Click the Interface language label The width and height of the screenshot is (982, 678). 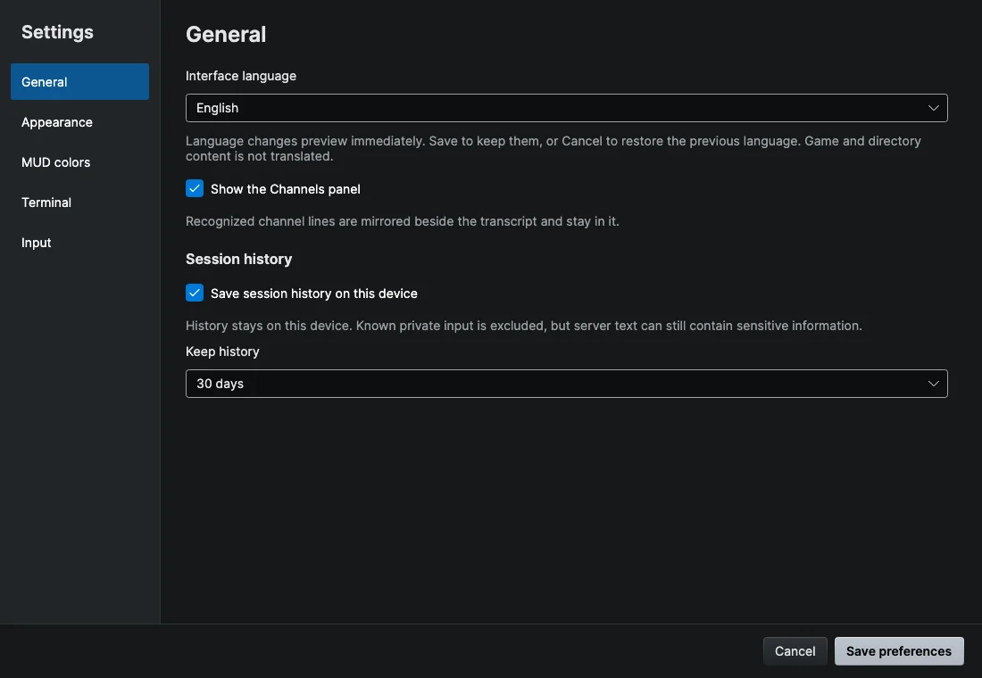coord(241,76)
